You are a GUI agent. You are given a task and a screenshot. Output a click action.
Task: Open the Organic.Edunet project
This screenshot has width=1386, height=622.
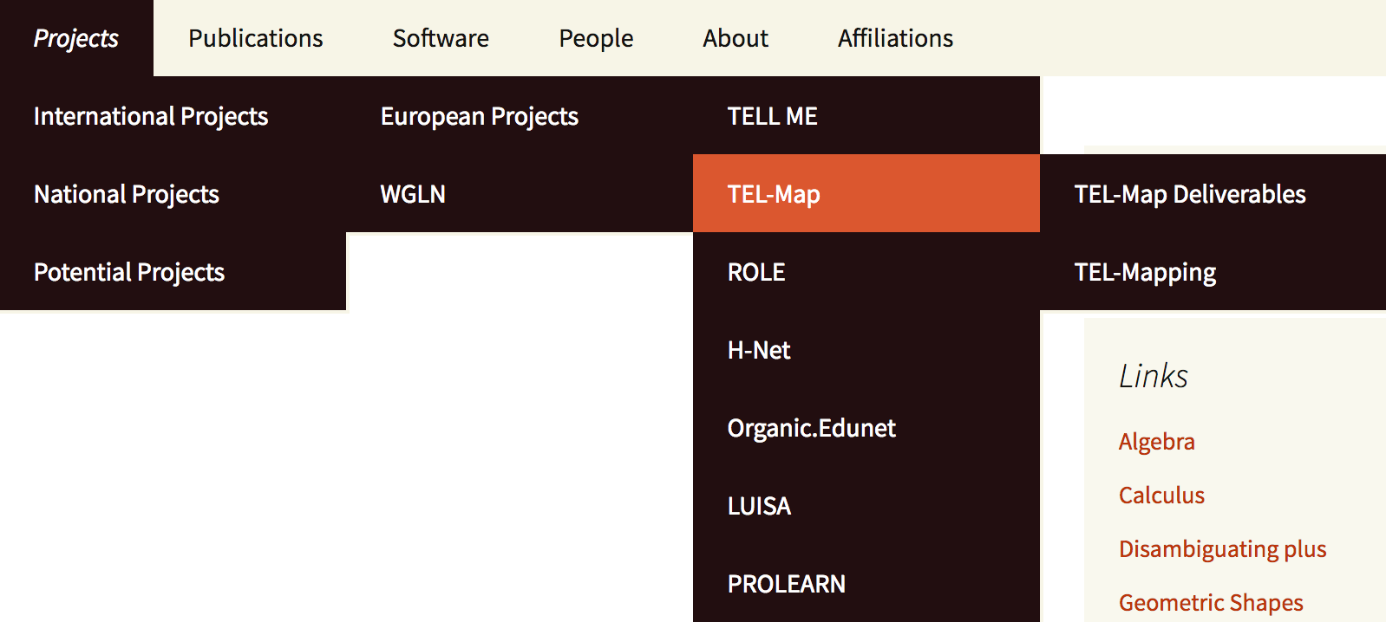click(811, 428)
